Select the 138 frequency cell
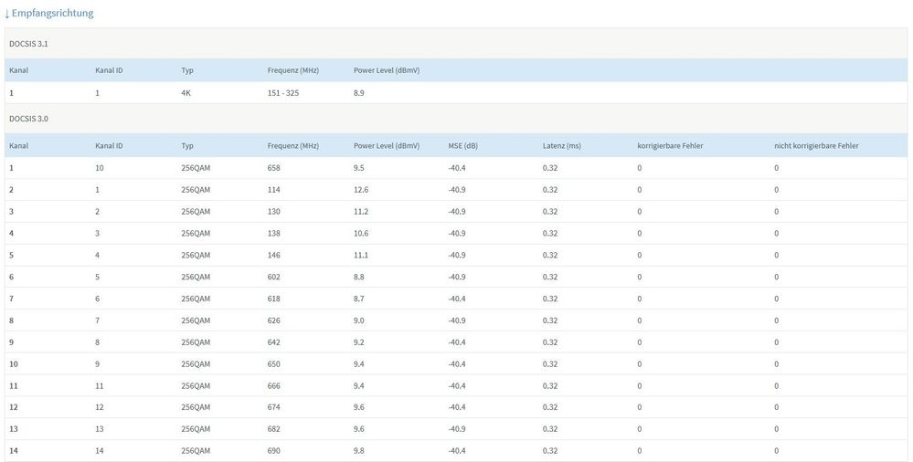Image resolution: width=913 pixels, height=462 pixels. pyautogui.click(x=273, y=234)
